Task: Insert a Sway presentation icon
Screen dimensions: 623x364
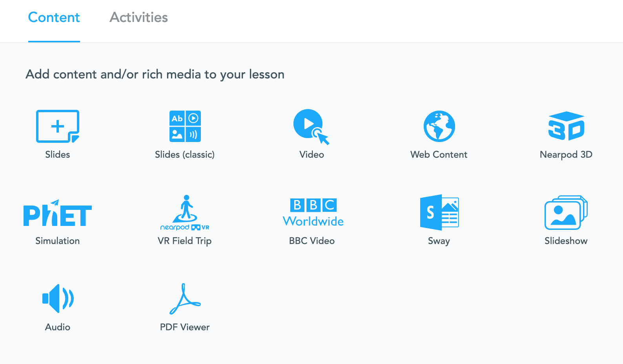Action: pyautogui.click(x=439, y=212)
